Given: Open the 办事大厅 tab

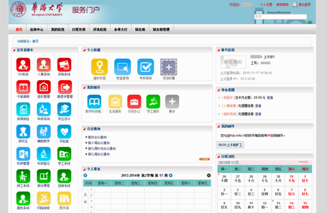Looking at the screenshot, I should tap(121, 29).
